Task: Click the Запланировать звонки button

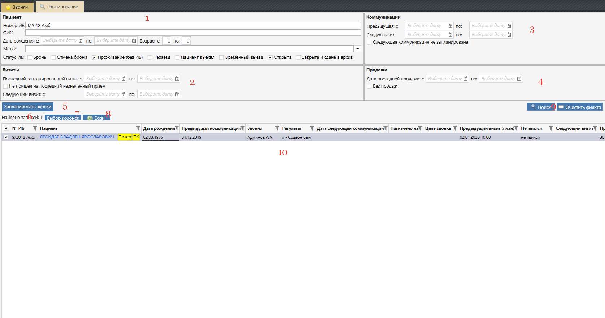Action: tap(28, 107)
